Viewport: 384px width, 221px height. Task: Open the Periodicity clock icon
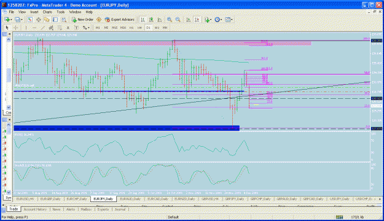coord(217,20)
